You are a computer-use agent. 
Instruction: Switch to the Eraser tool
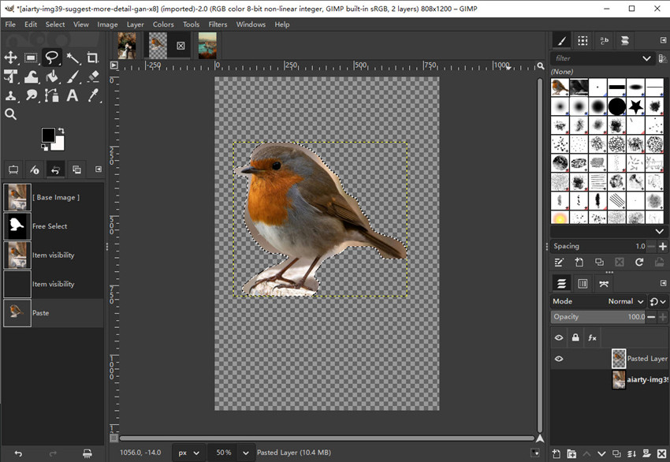tap(91, 77)
